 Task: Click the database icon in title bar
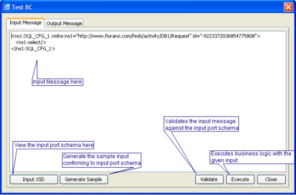click(x=6, y=7)
